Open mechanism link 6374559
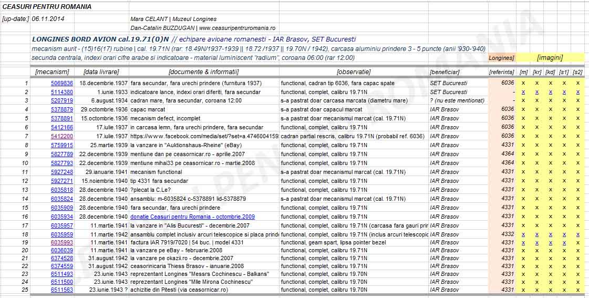The image size is (589, 298). coord(62,266)
